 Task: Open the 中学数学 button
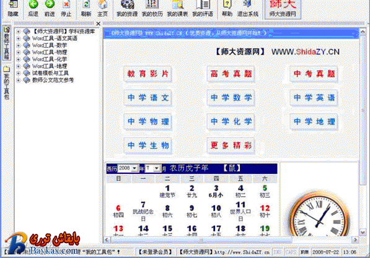click(x=231, y=98)
